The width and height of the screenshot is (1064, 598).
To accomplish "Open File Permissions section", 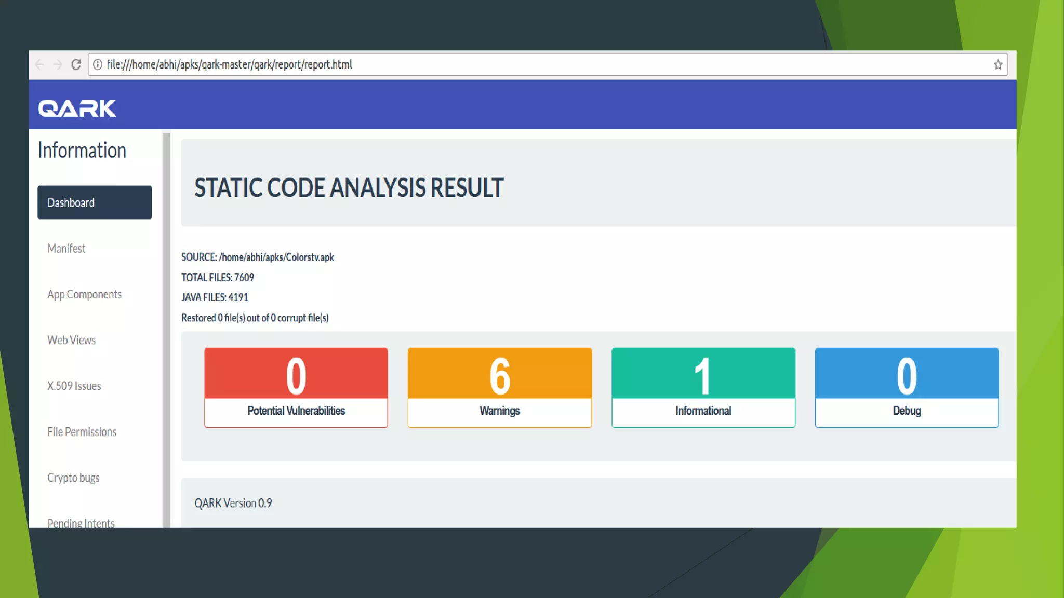I will 82,432.
